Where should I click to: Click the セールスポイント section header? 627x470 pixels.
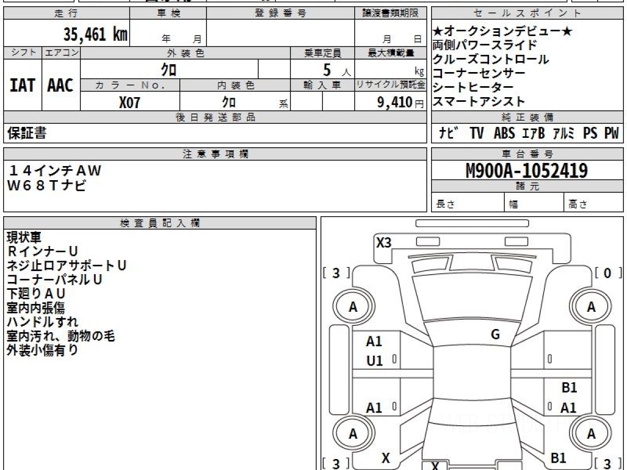[527, 14]
